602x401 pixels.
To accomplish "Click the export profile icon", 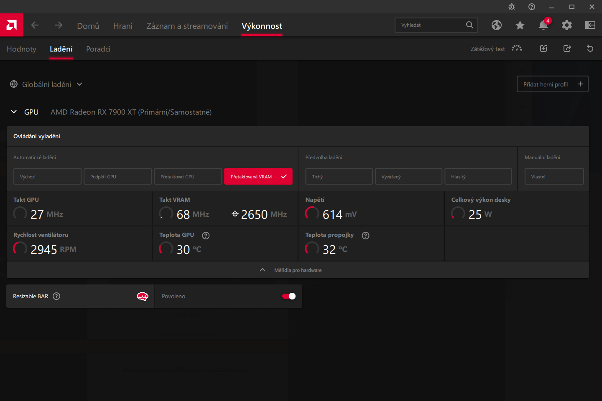I will tap(567, 48).
